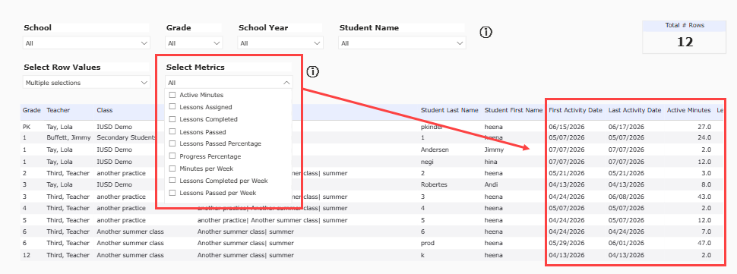Click last activity date '06/01/2026'

626,243
